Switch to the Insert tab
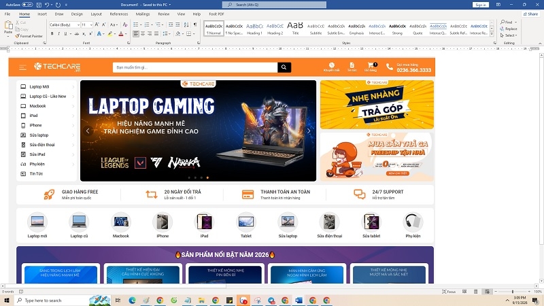The width and height of the screenshot is (544, 306). (x=42, y=14)
